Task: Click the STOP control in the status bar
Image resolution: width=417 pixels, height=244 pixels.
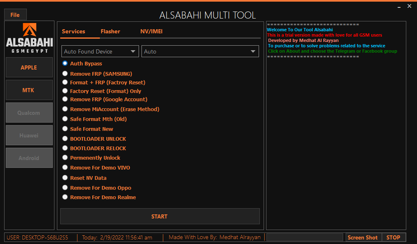Action: [393, 237]
